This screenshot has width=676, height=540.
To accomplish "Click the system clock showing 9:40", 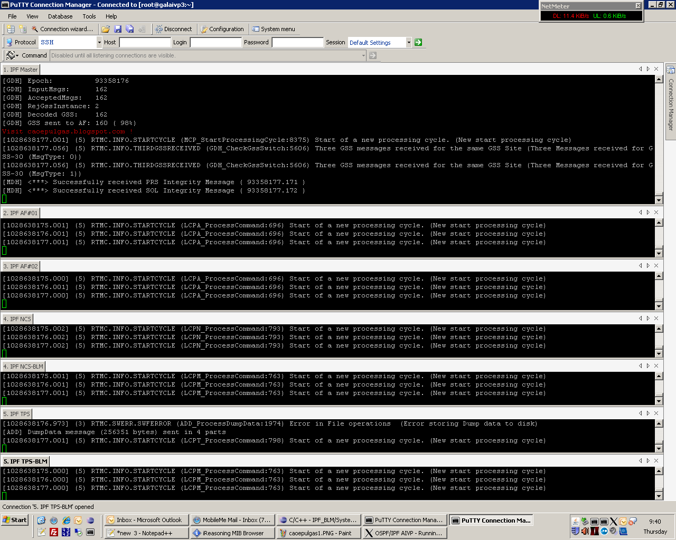I will [655, 522].
